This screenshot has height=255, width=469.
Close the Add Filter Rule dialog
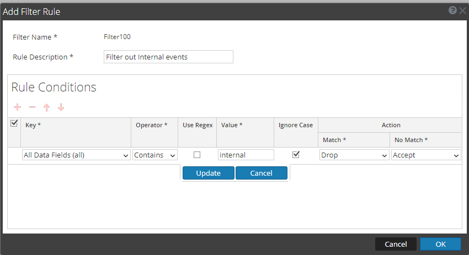(462, 10)
